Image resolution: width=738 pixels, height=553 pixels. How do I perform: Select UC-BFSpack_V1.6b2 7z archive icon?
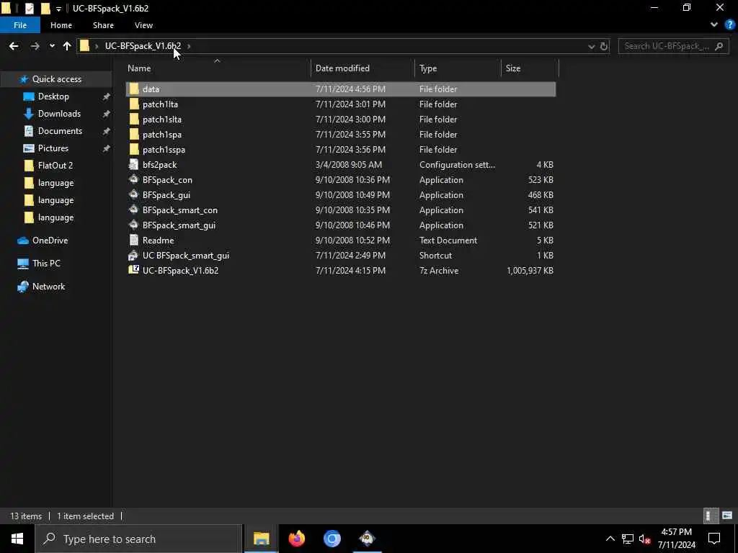pyautogui.click(x=134, y=270)
